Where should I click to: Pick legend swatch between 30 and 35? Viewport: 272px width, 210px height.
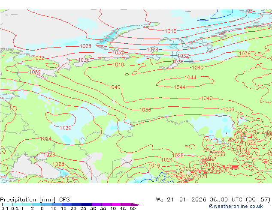pyautogui.click(x=97, y=204)
